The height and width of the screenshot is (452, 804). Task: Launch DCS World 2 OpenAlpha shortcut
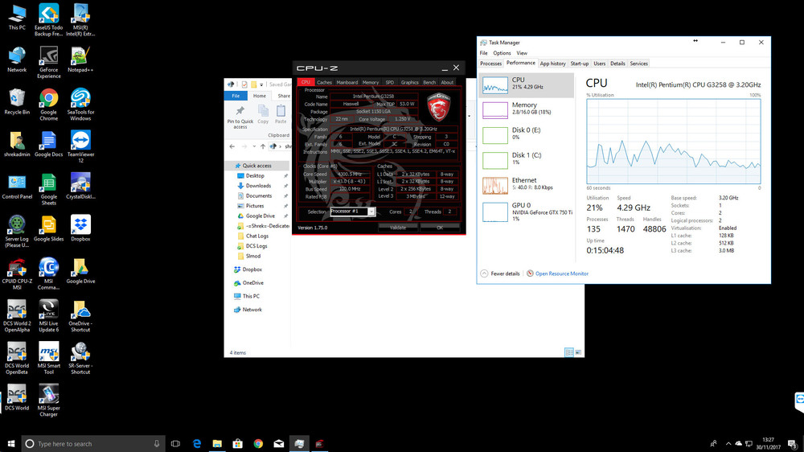coord(17,316)
